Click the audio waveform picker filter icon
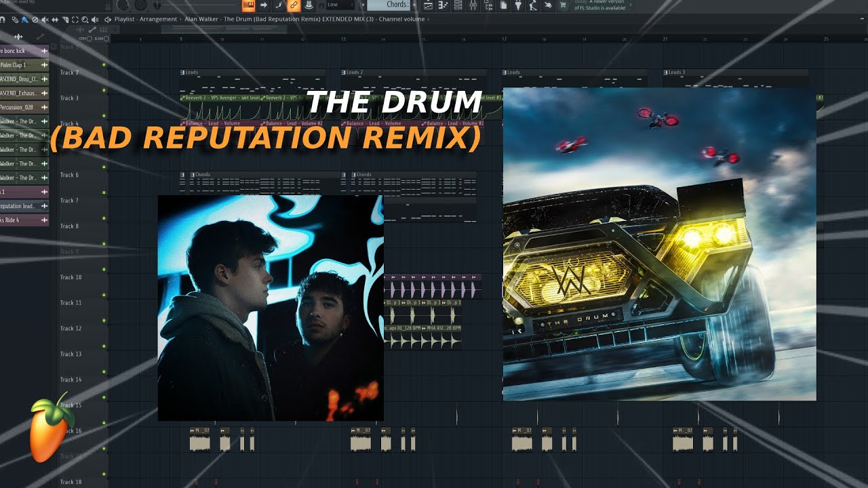This screenshot has width=868, height=488. (18, 36)
